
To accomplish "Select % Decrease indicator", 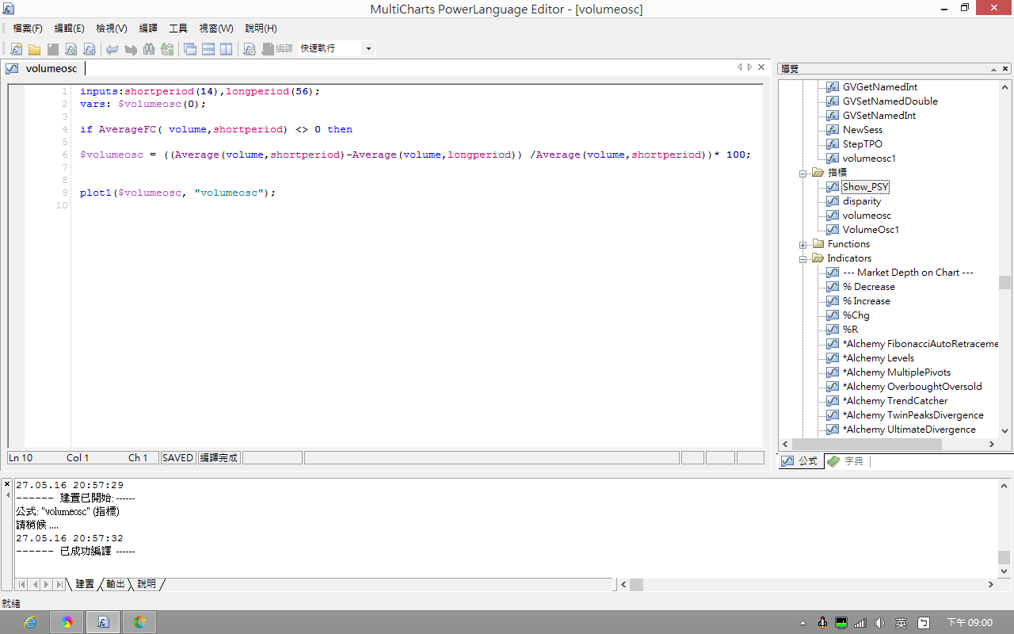I will coord(868,287).
